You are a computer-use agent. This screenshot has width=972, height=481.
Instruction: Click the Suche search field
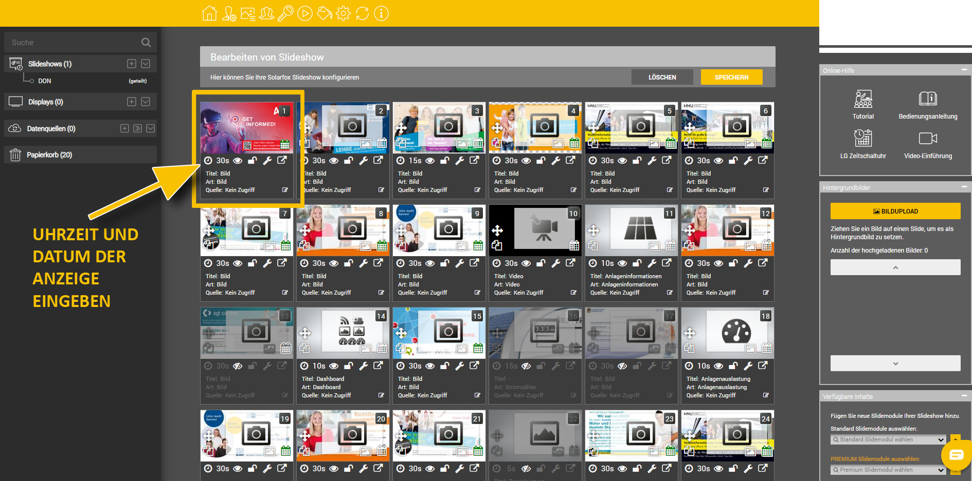click(72, 43)
